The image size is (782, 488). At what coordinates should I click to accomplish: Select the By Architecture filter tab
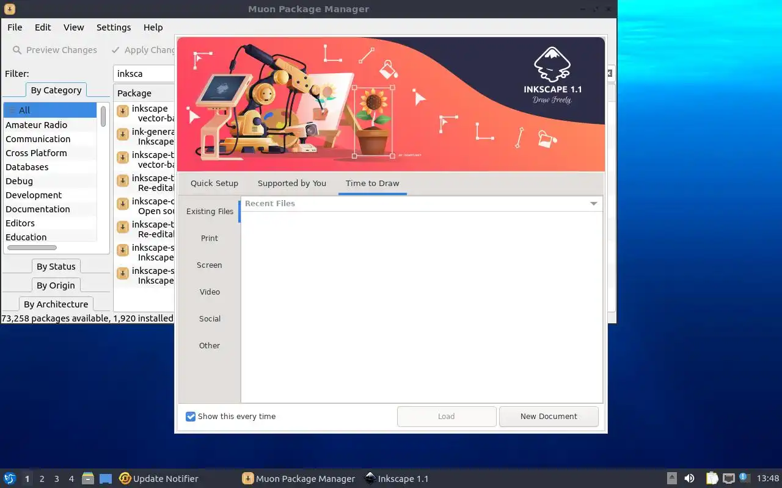pyautogui.click(x=56, y=304)
